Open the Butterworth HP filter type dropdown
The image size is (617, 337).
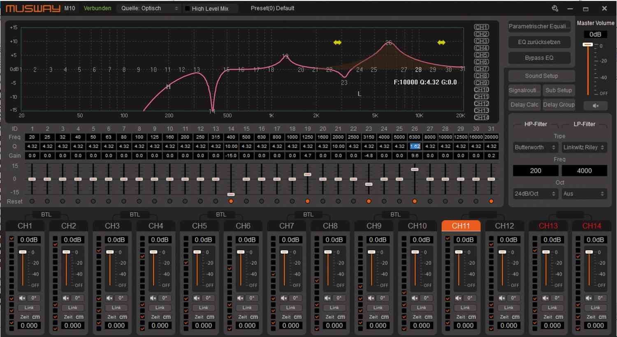[x=535, y=147]
